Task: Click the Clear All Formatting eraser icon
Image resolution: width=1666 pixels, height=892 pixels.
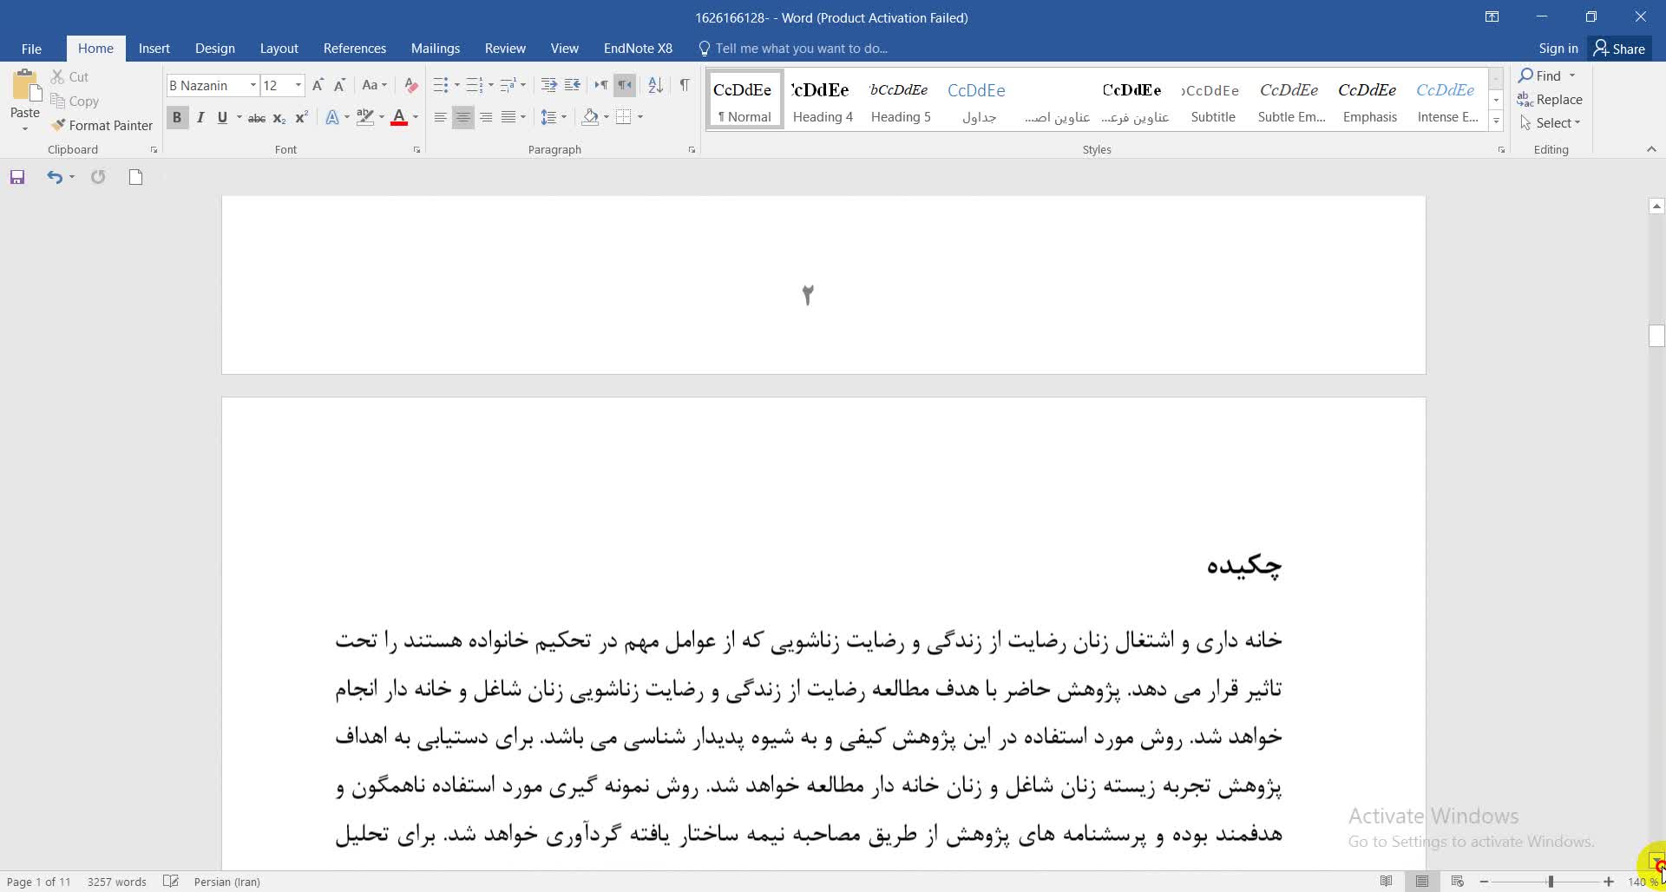Action: coord(411,85)
